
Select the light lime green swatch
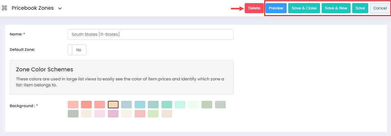(153, 114)
